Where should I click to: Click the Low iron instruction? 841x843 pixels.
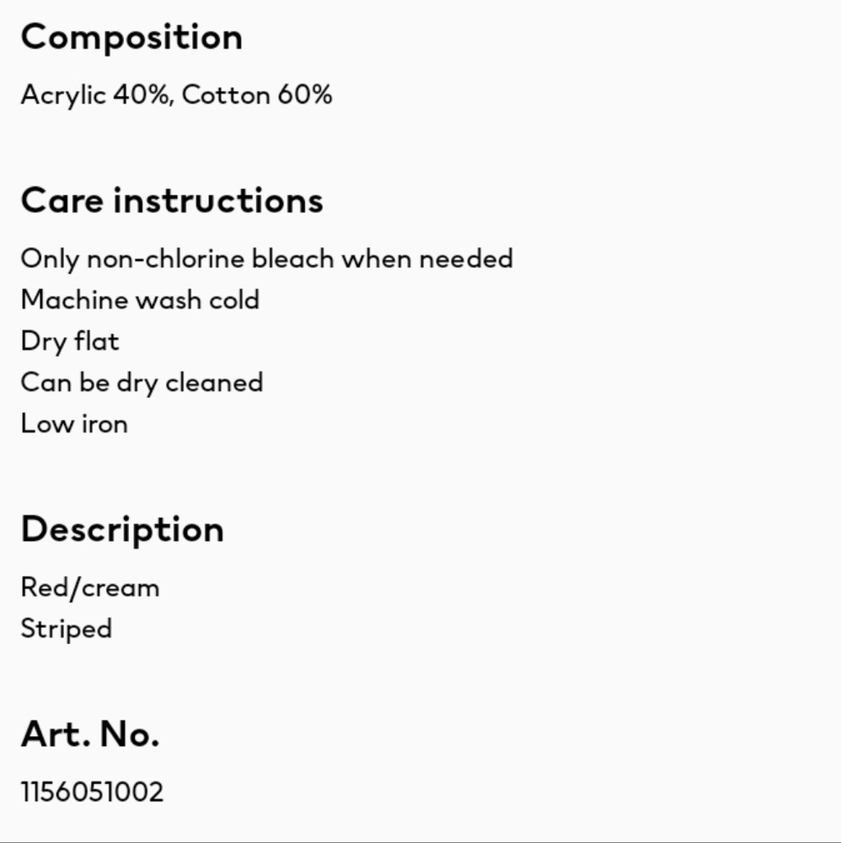tap(74, 424)
